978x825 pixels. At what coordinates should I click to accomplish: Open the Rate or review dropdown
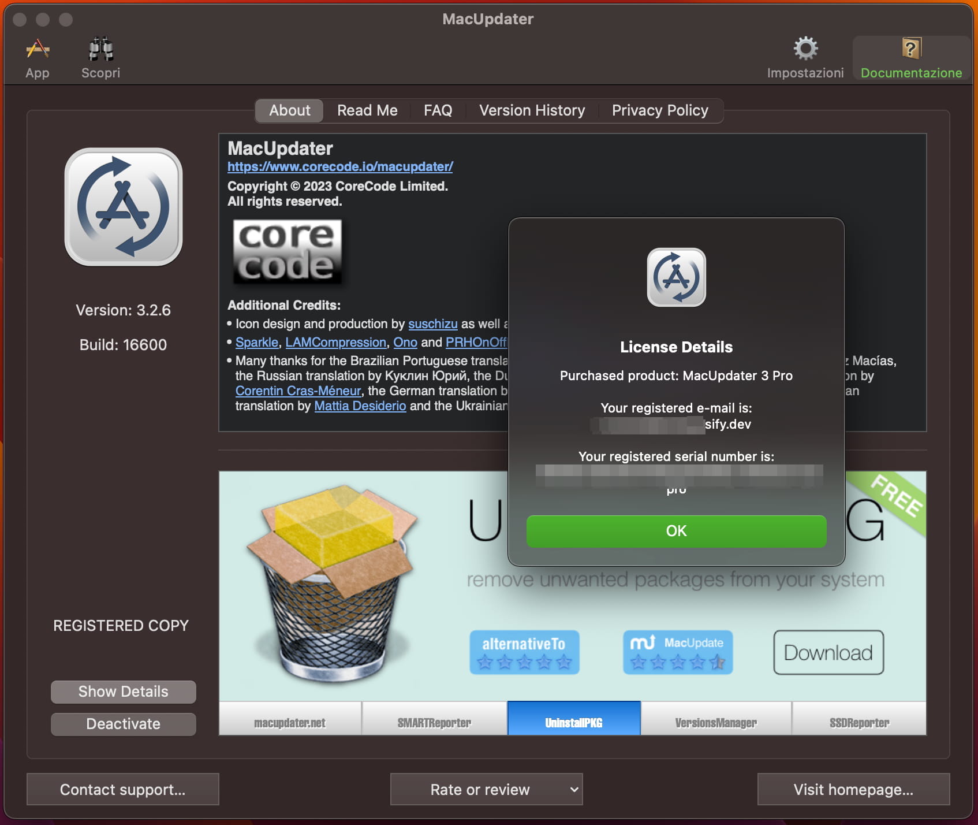[486, 789]
